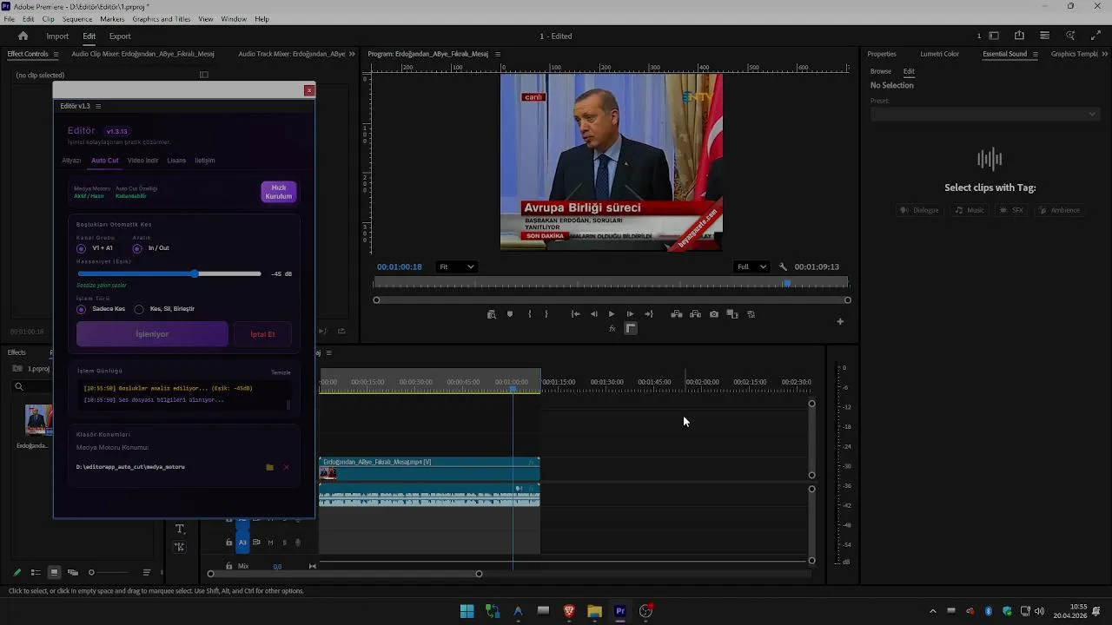This screenshot has width=1112, height=625.
Task: Click the Project panel thumbnail zoom slider
Action: pyautogui.click(x=110, y=572)
